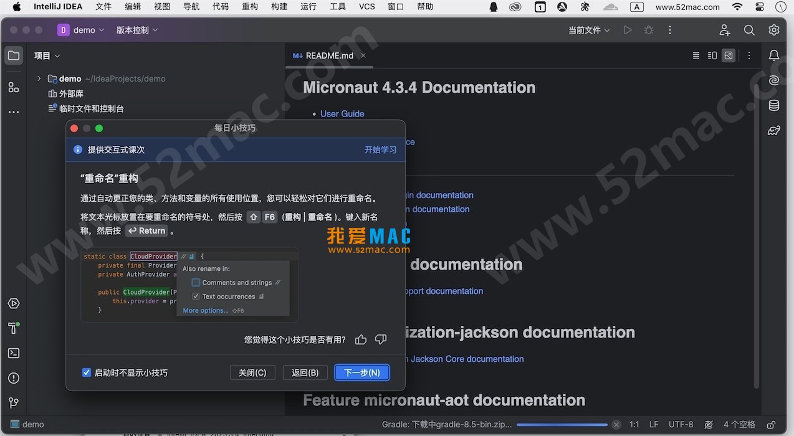
Task: Open the Gradle tool window
Action: [774, 130]
